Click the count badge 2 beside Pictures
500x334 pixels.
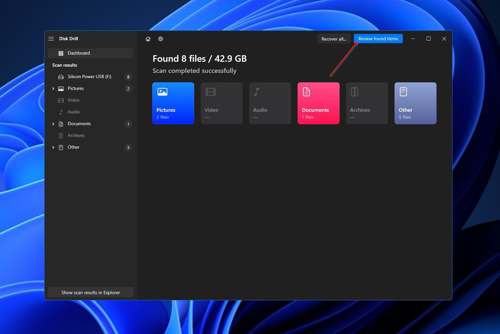[128, 89]
